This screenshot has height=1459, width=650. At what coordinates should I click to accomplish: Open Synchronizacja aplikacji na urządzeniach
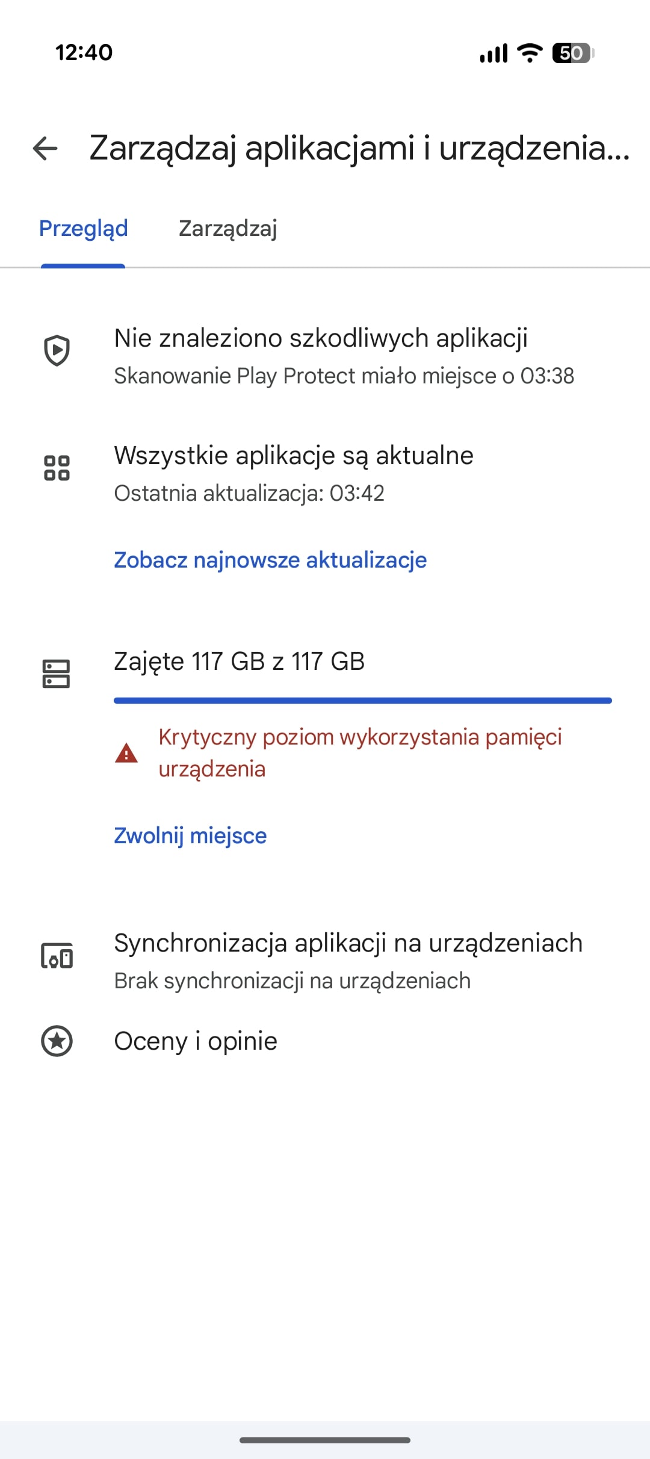[x=348, y=943]
